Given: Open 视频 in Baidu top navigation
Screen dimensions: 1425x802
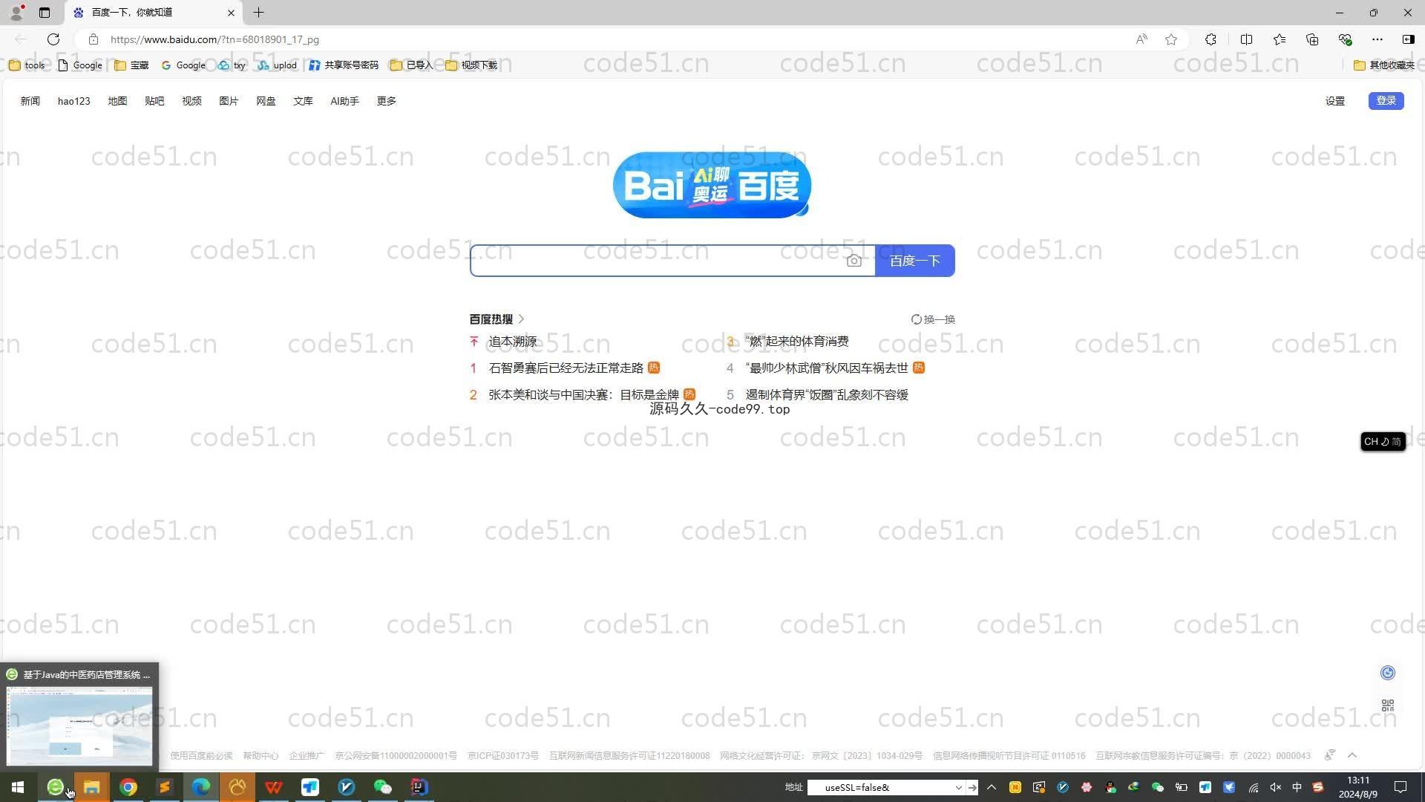Looking at the screenshot, I should [191, 101].
